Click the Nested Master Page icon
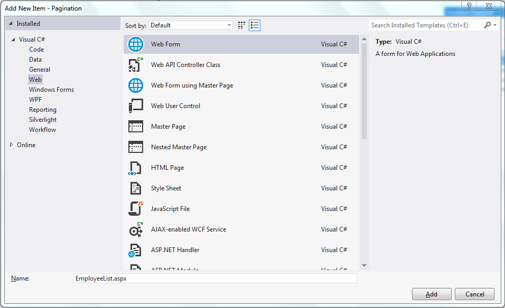 (136, 147)
